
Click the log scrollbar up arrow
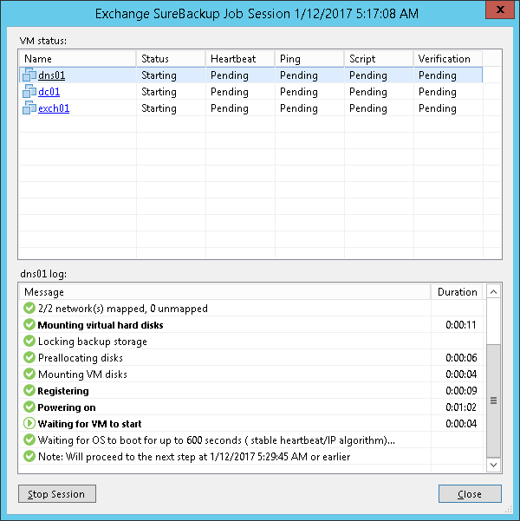[x=493, y=292]
